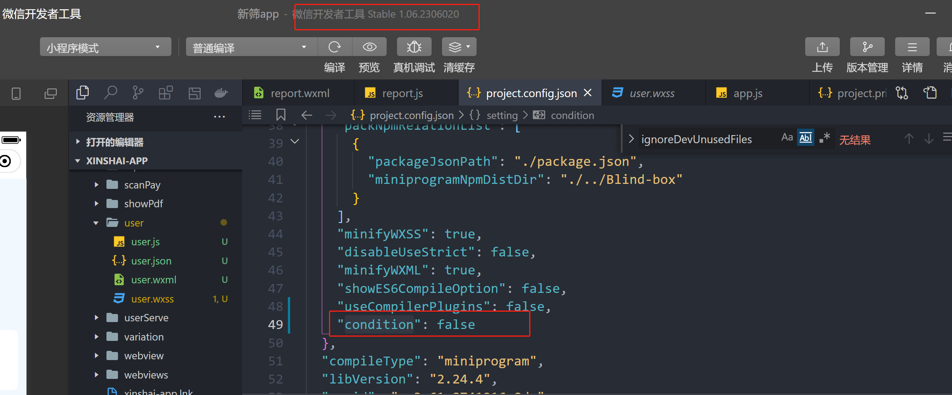Open the 小程序模式 mode dropdown
The width and height of the screenshot is (952, 395).
coord(106,47)
